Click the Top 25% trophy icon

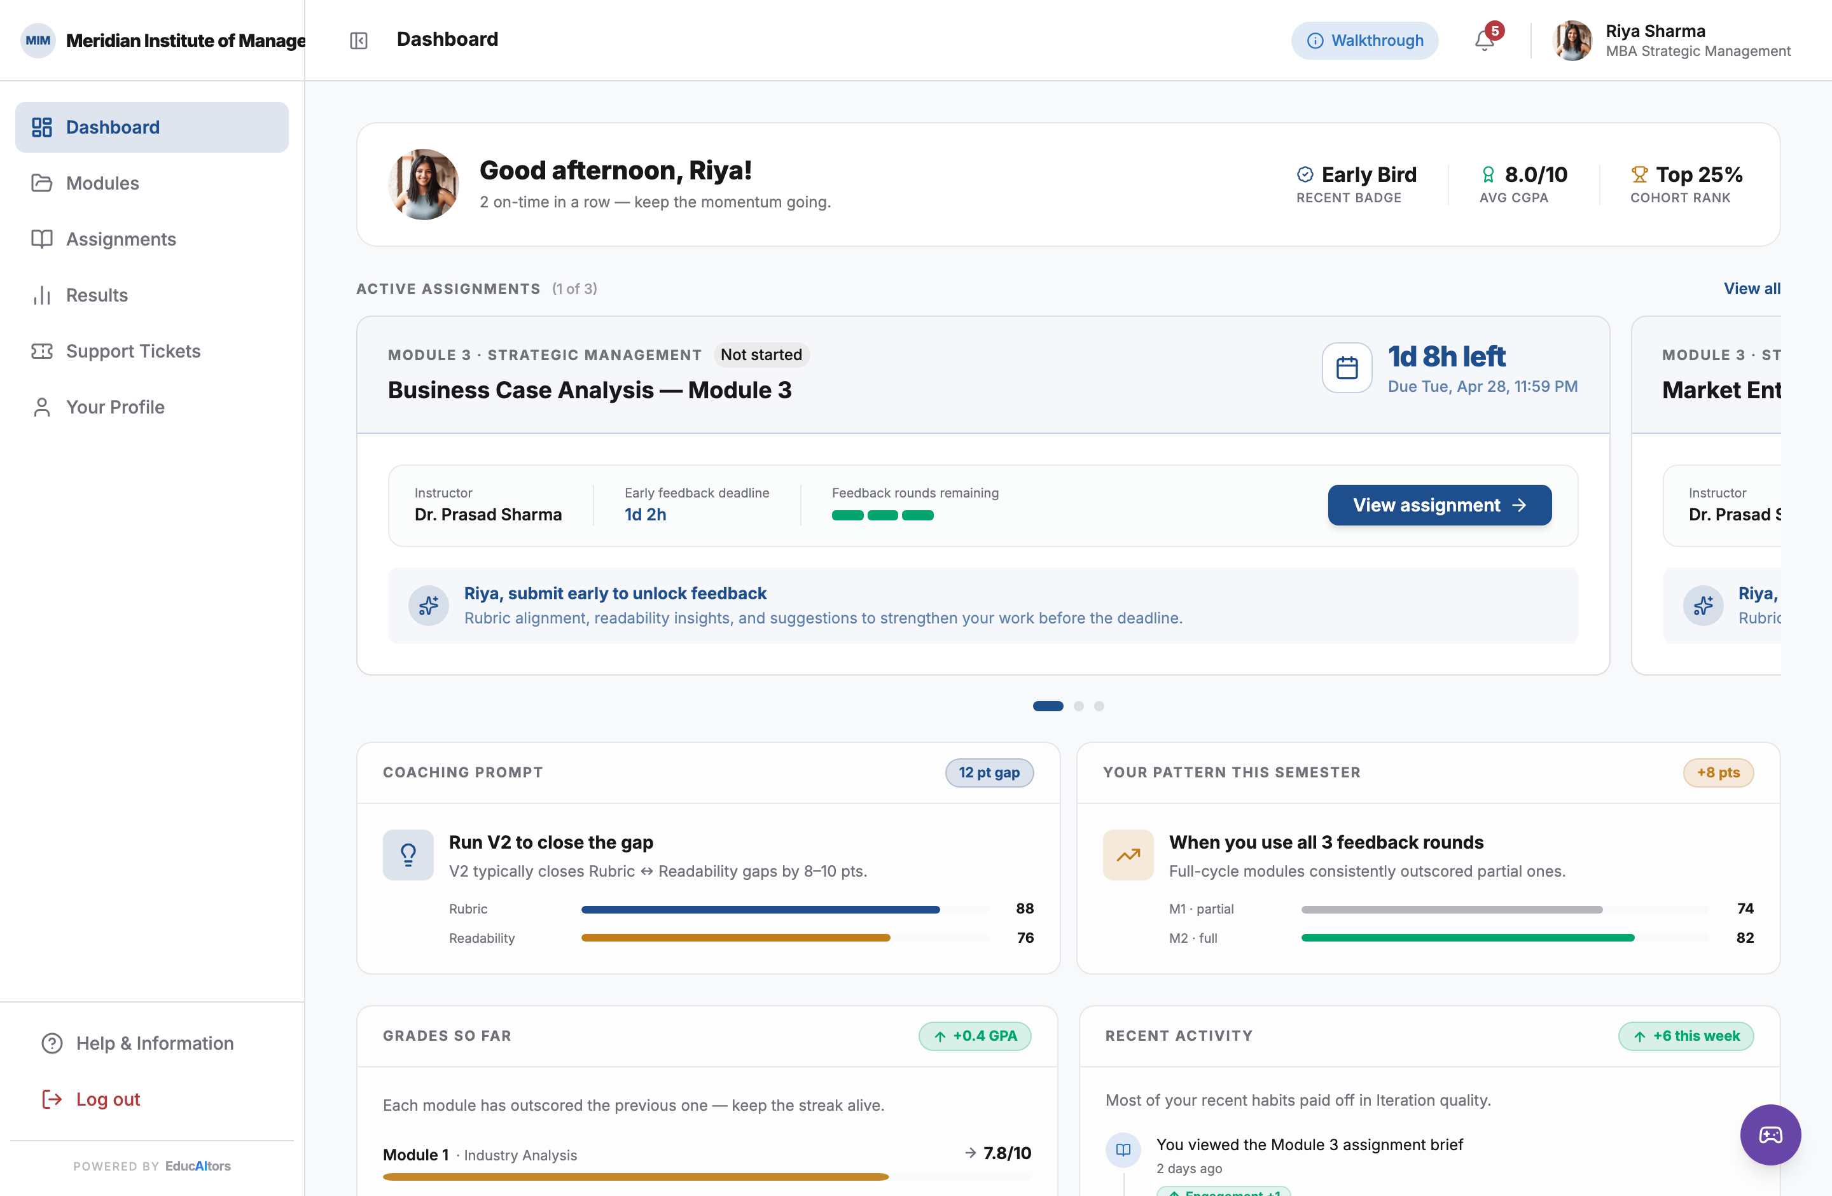coord(1639,175)
